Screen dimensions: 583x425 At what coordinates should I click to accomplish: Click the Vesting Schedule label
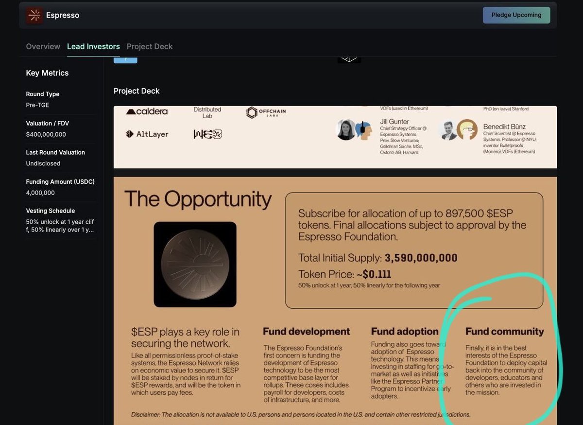[x=51, y=211]
